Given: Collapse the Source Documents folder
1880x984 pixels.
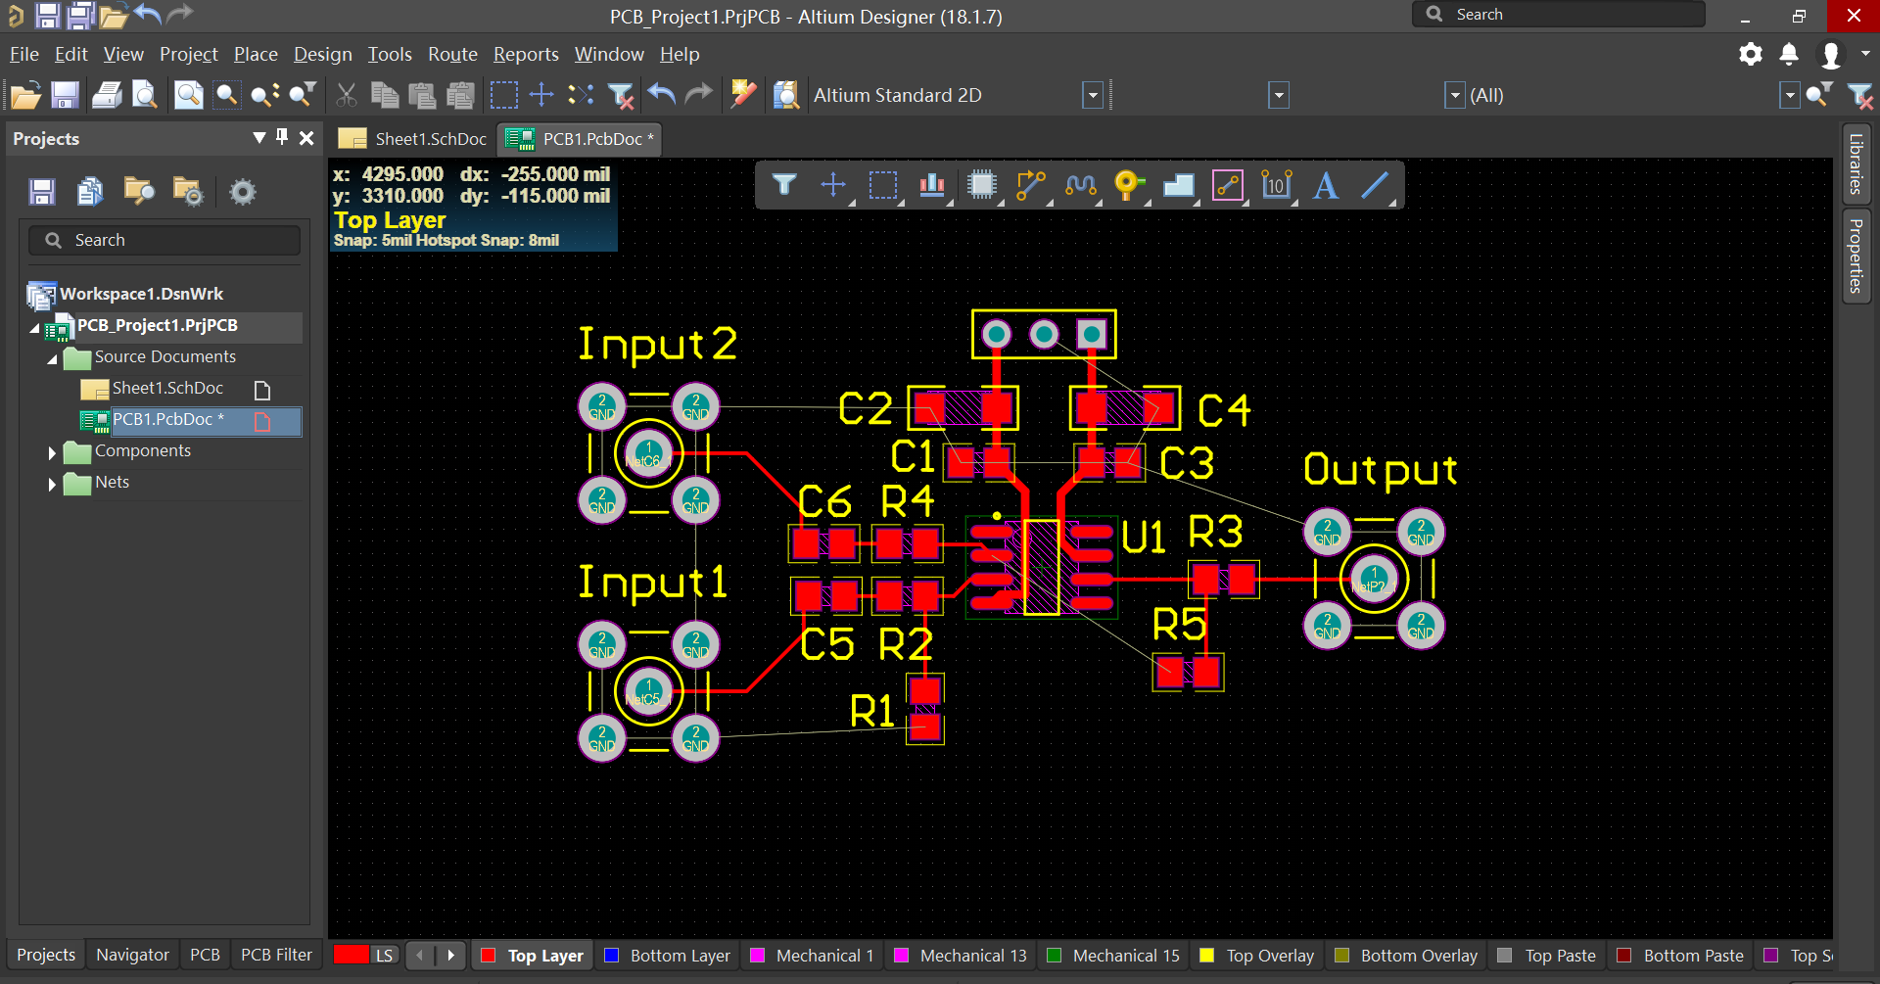Looking at the screenshot, I should click(x=52, y=359).
